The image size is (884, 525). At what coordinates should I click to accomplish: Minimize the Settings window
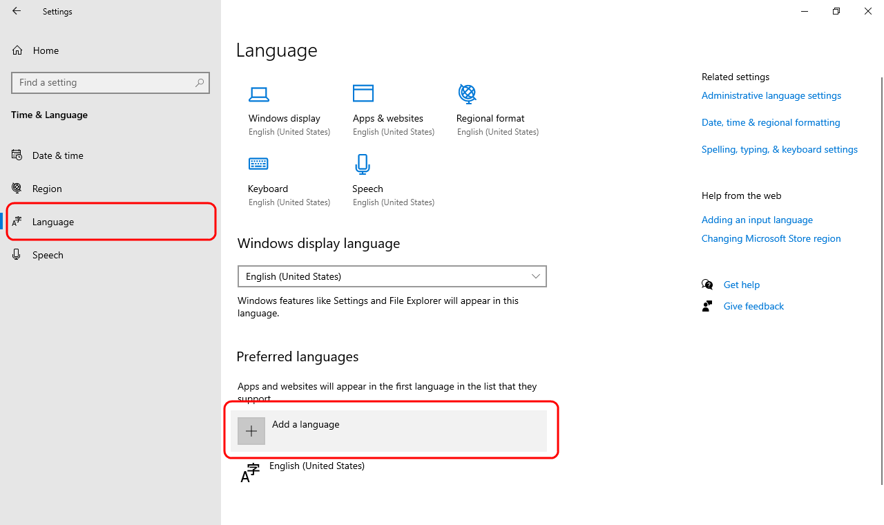[x=805, y=11]
